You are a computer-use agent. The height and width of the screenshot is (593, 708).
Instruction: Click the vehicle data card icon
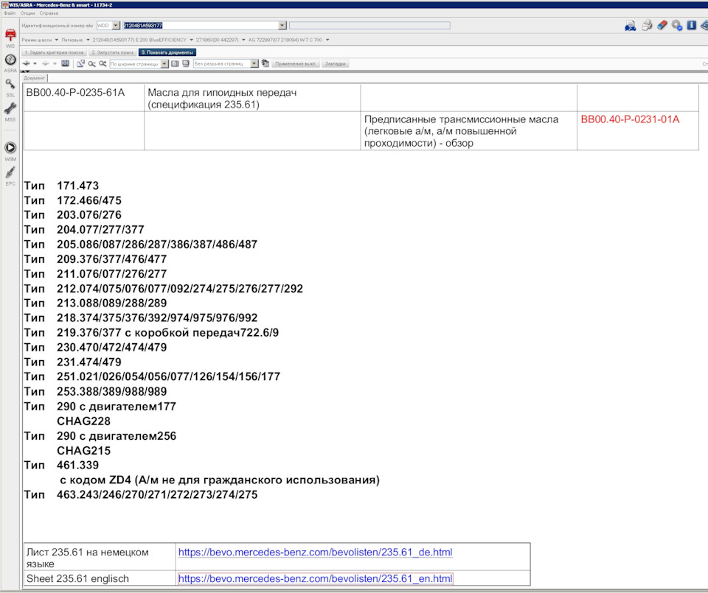pos(630,26)
